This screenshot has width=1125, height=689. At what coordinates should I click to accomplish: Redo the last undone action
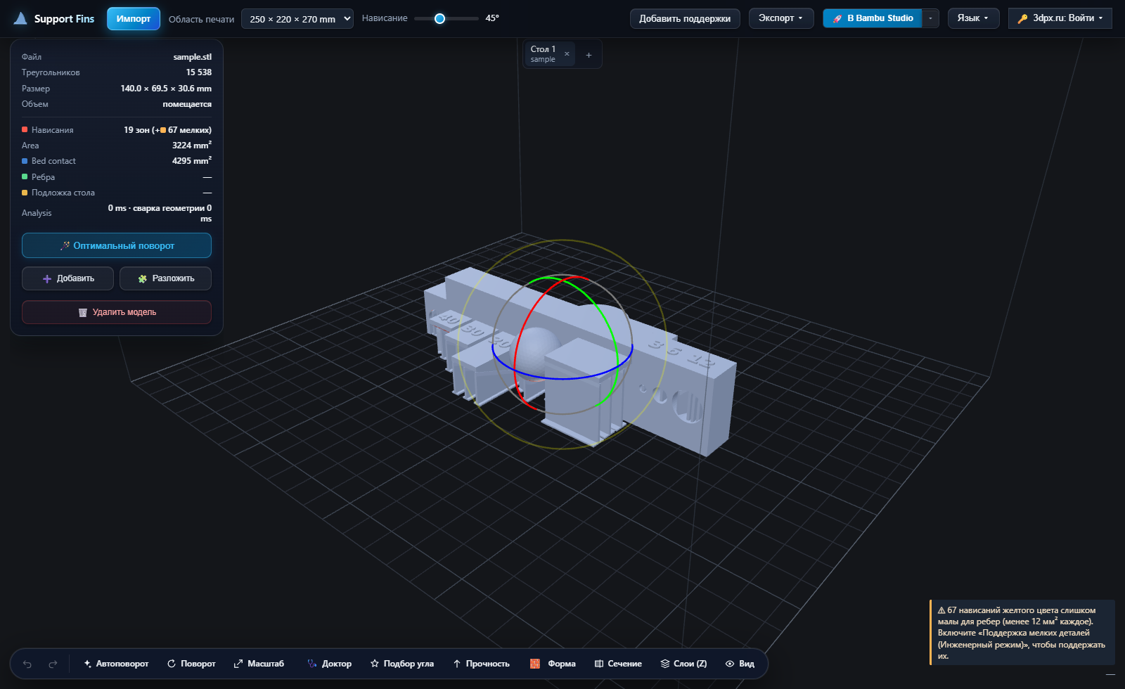pos(53,664)
